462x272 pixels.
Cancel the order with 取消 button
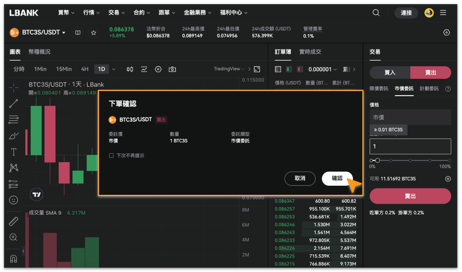click(300, 179)
